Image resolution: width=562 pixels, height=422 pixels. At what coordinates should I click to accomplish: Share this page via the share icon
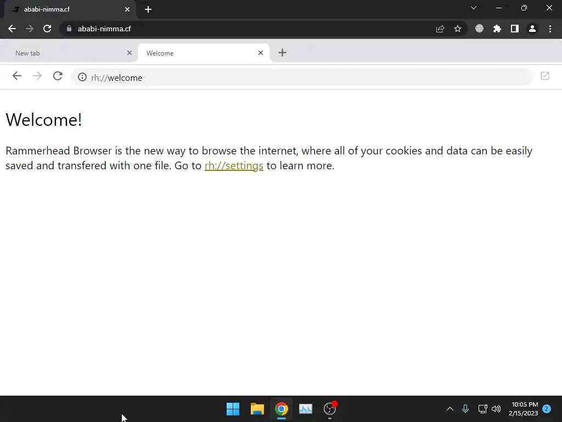pos(440,29)
